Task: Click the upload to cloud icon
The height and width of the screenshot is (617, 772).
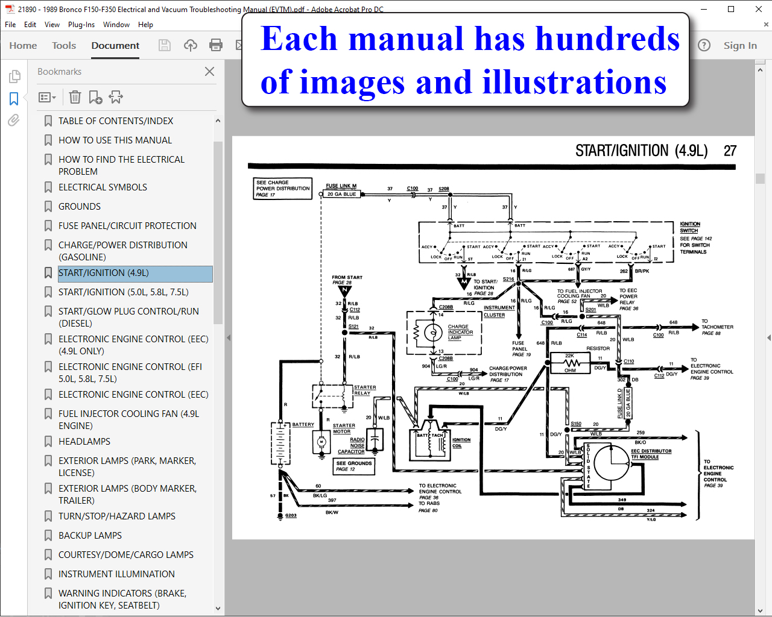Action: (191, 45)
